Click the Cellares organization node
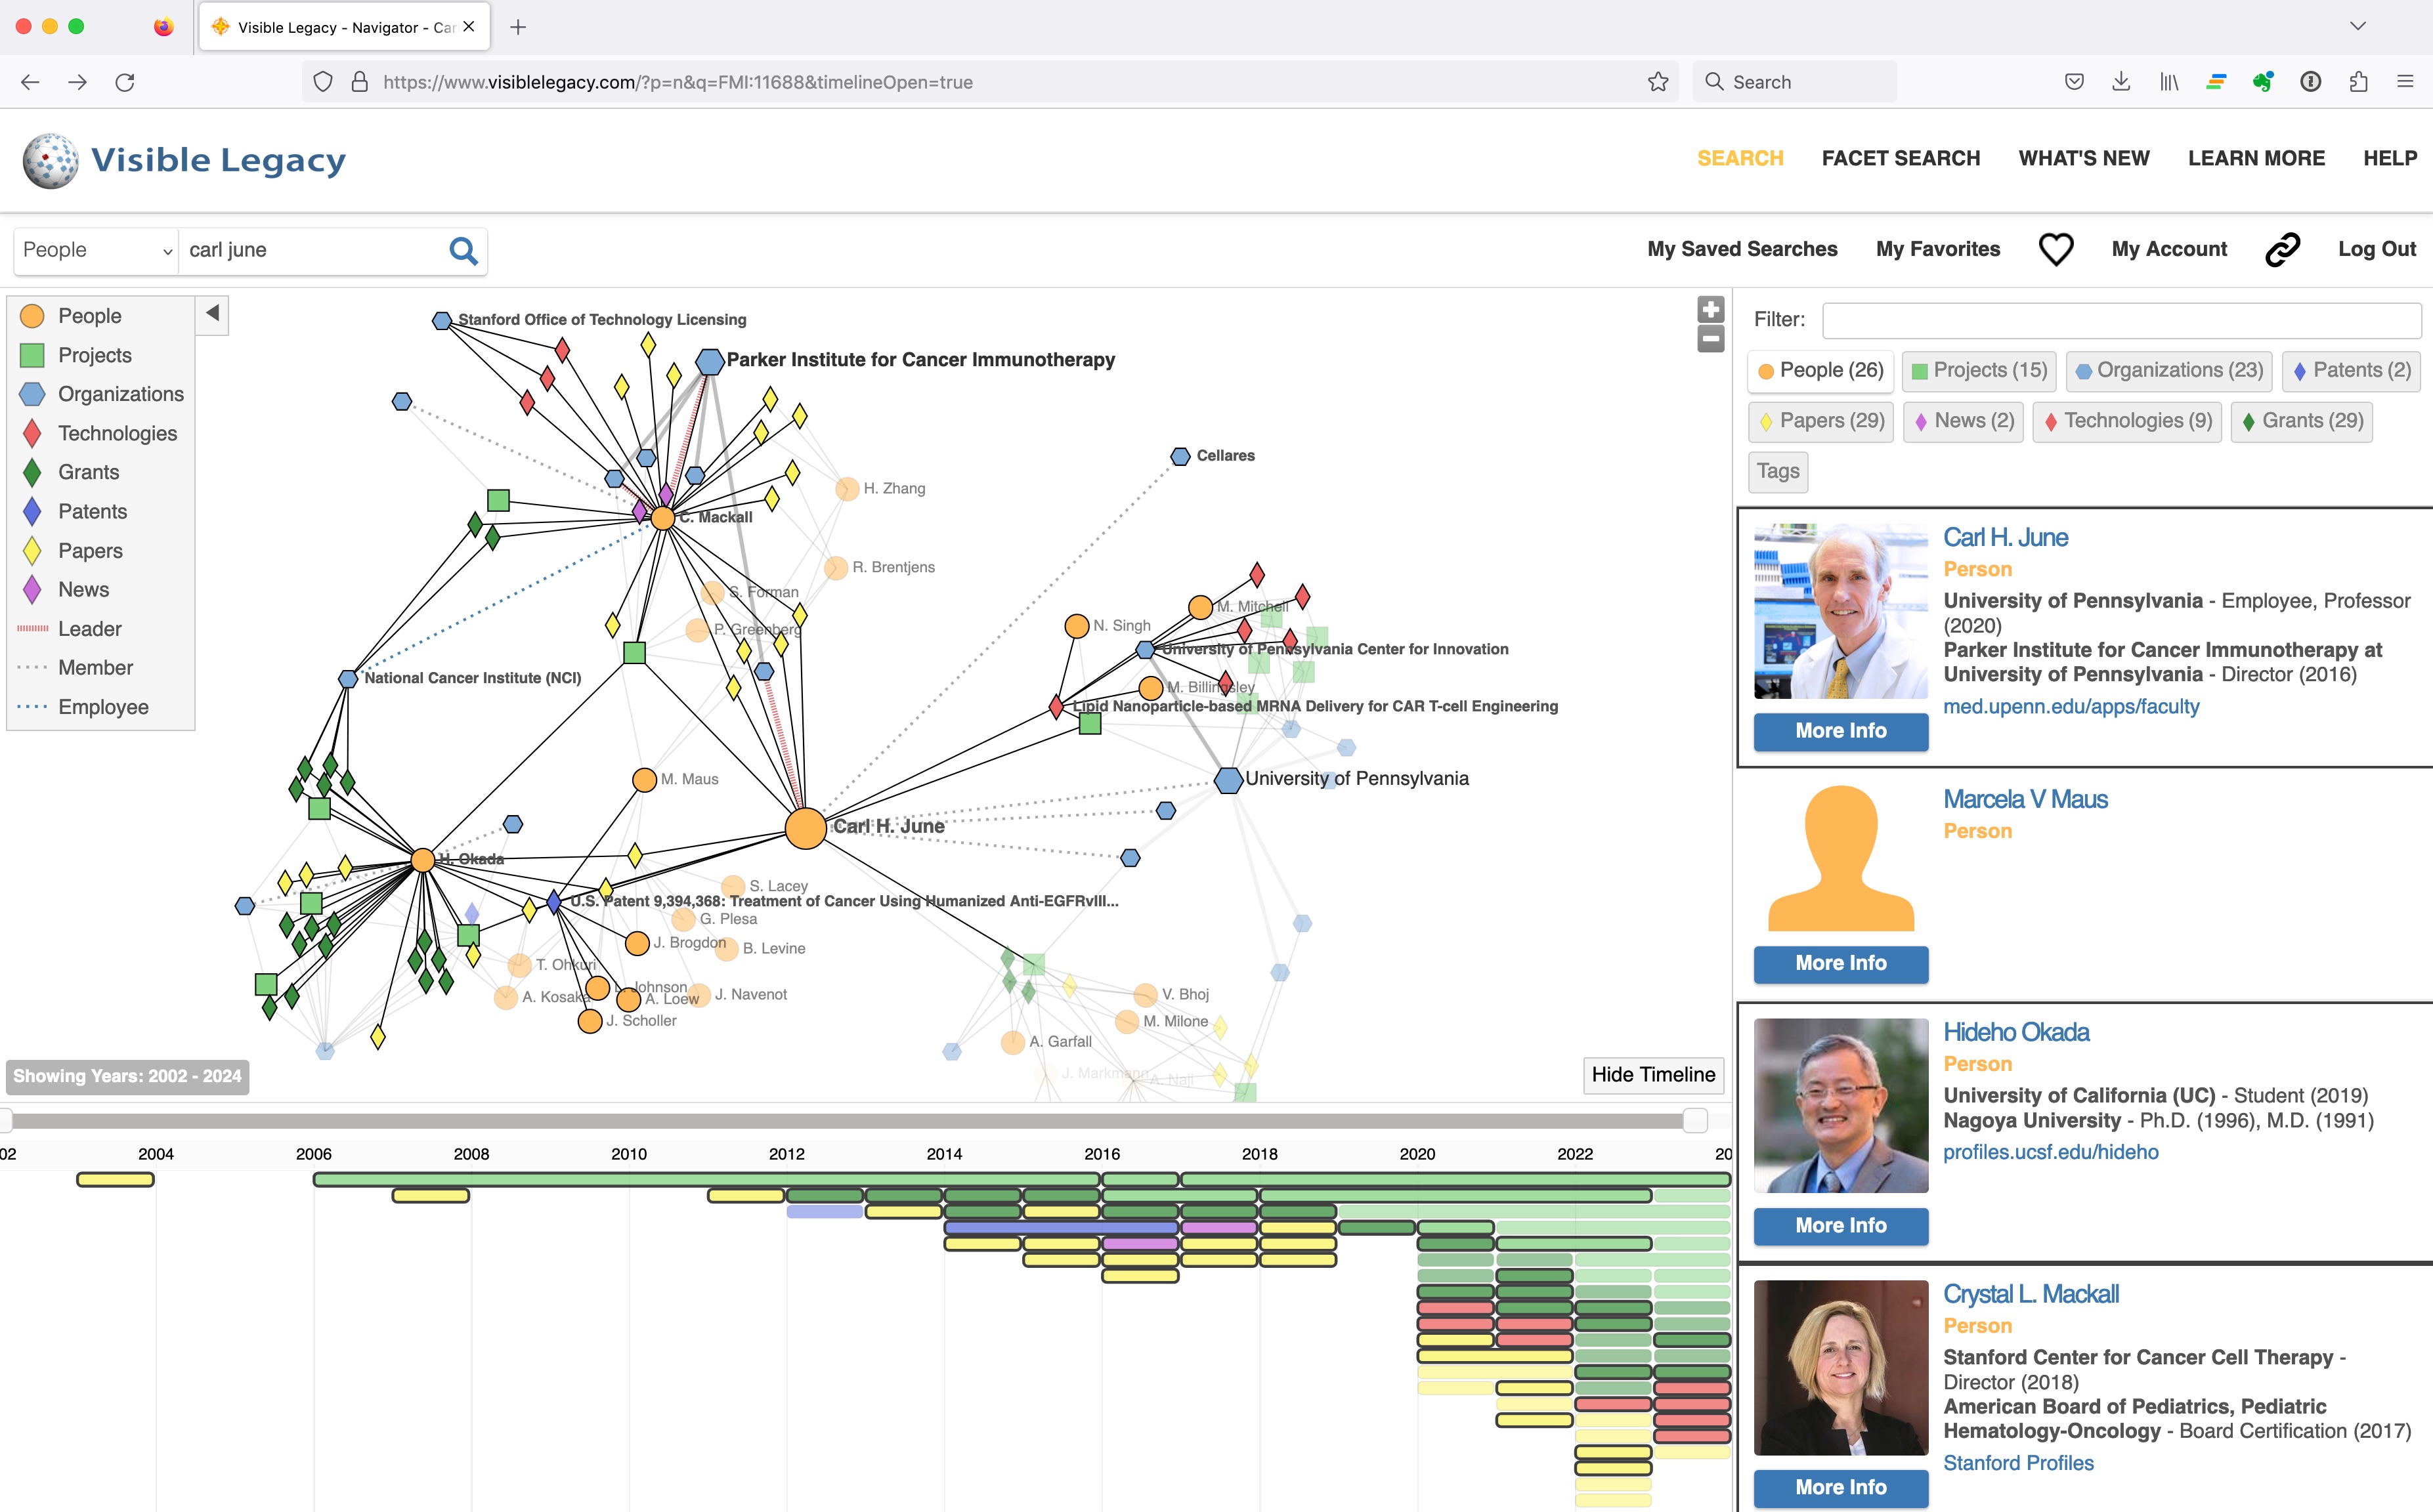Image resolution: width=2433 pixels, height=1512 pixels. click(1180, 456)
